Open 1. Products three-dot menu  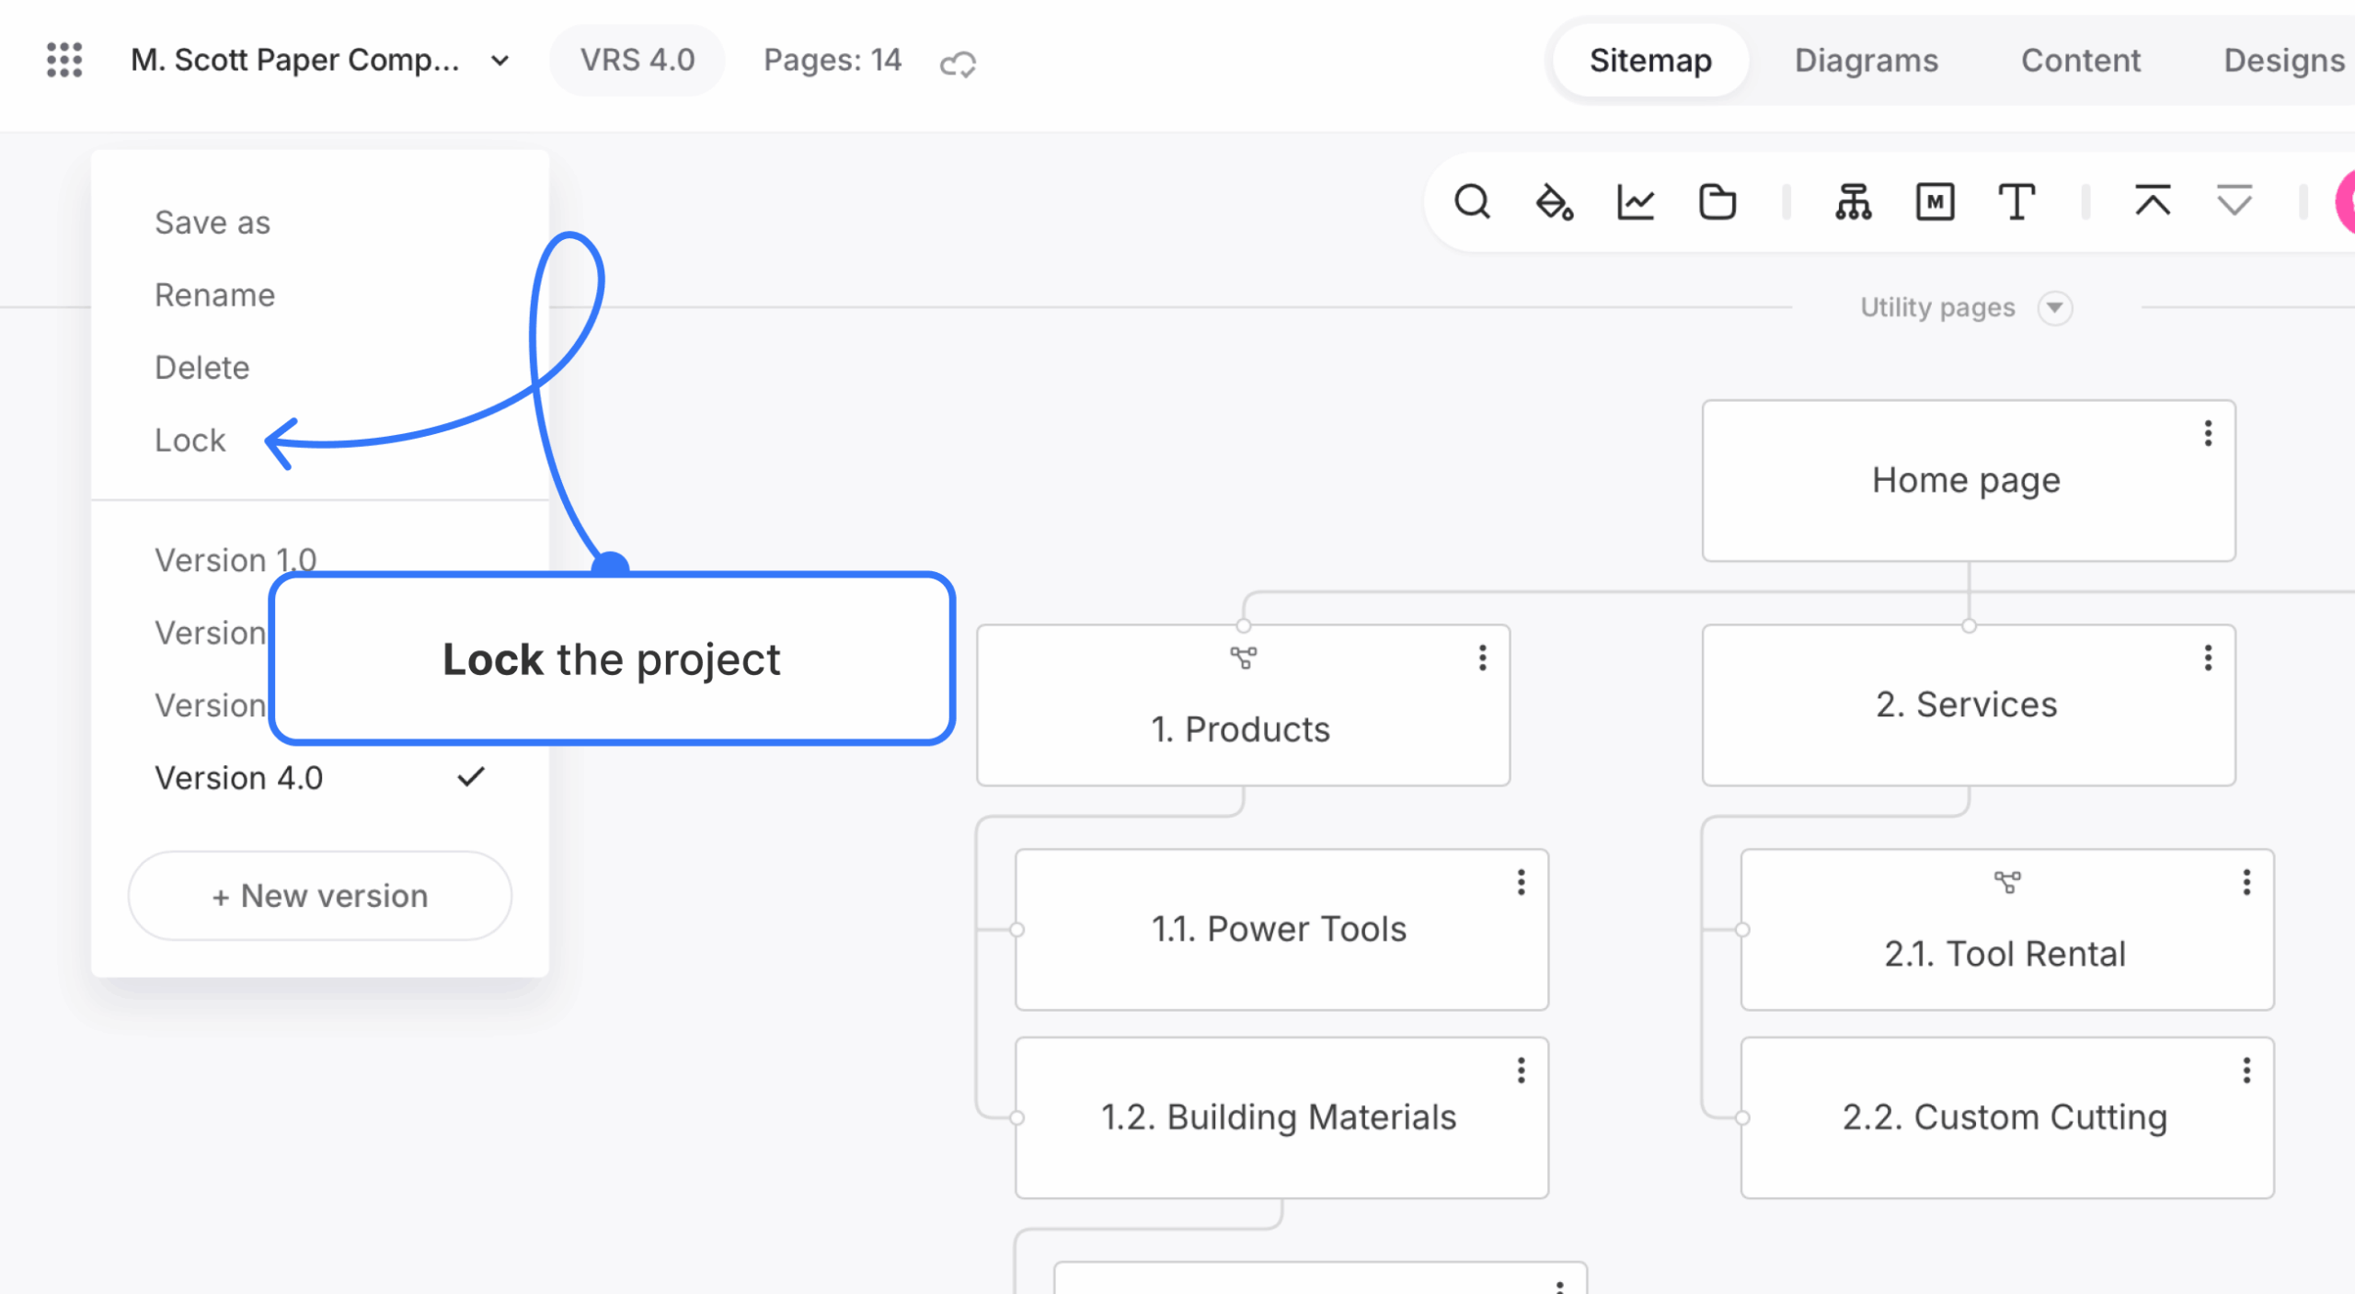coord(1482,658)
